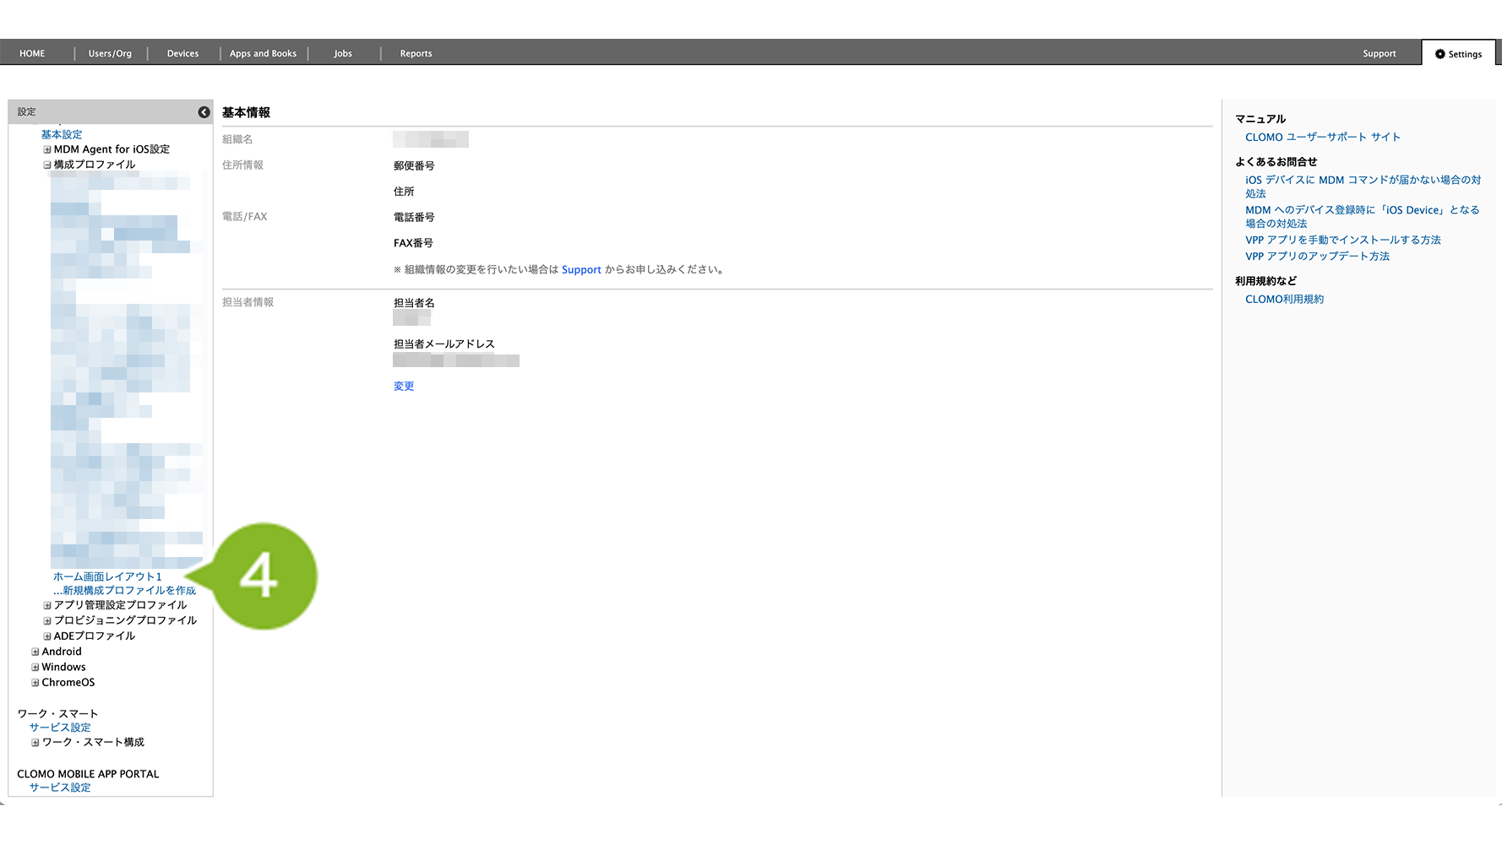The image size is (1502, 844).
Task: Open the Reports tab
Action: (x=416, y=53)
